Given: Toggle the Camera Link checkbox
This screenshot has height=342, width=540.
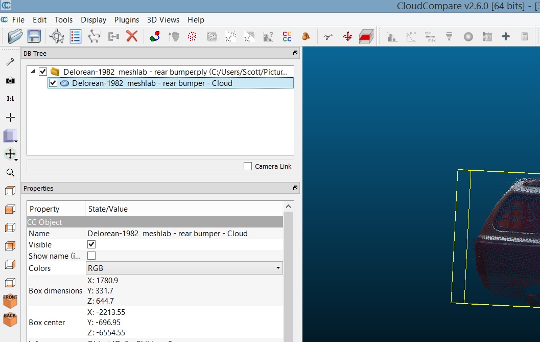Looking at the screenshot, I should pos(248,166).
